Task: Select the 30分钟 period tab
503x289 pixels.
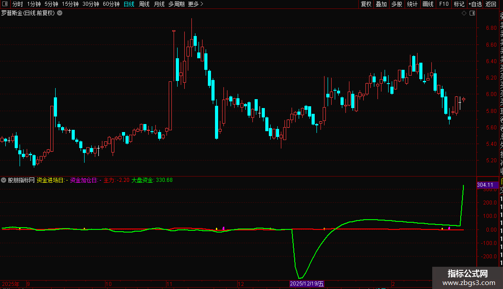Action: pos(91,4)
